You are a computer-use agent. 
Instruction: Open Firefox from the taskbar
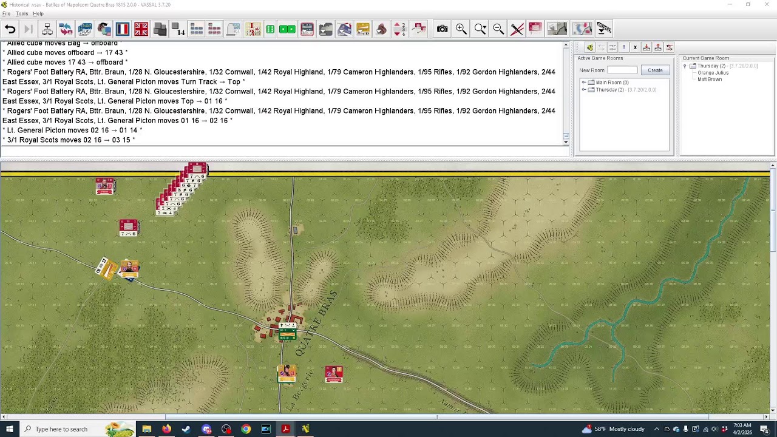coord(166,429)
